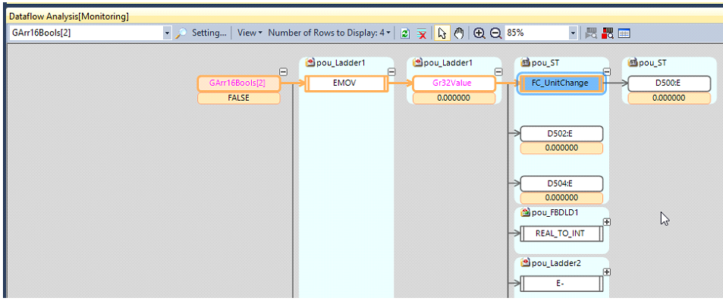Screen dimensions: 723x301
Task: Select the arrow pointer tool
Action: click(x=442, y=33)
